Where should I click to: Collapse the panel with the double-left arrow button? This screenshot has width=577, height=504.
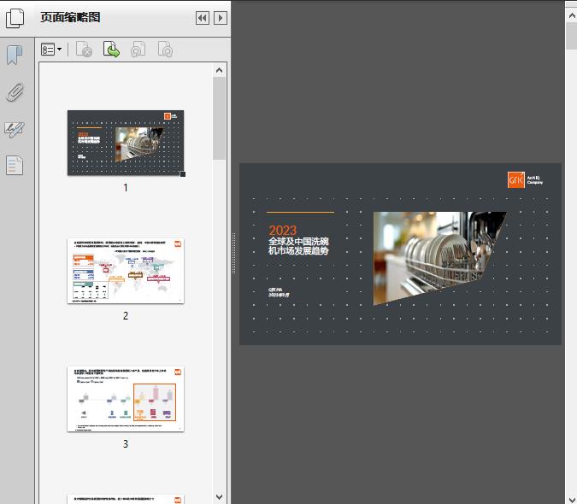(203, 18)
